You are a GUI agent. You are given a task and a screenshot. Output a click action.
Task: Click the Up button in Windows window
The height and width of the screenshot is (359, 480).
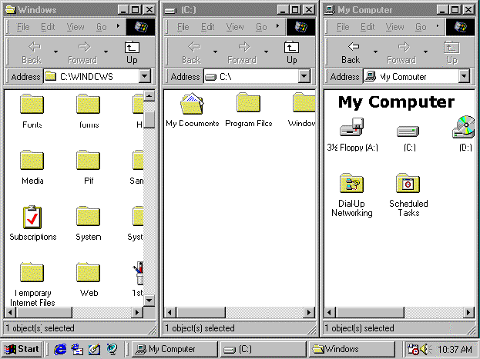click(x=132, y=52)
